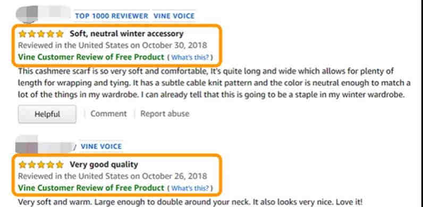Click the October 30, 2018 review date line

point(113,45)
